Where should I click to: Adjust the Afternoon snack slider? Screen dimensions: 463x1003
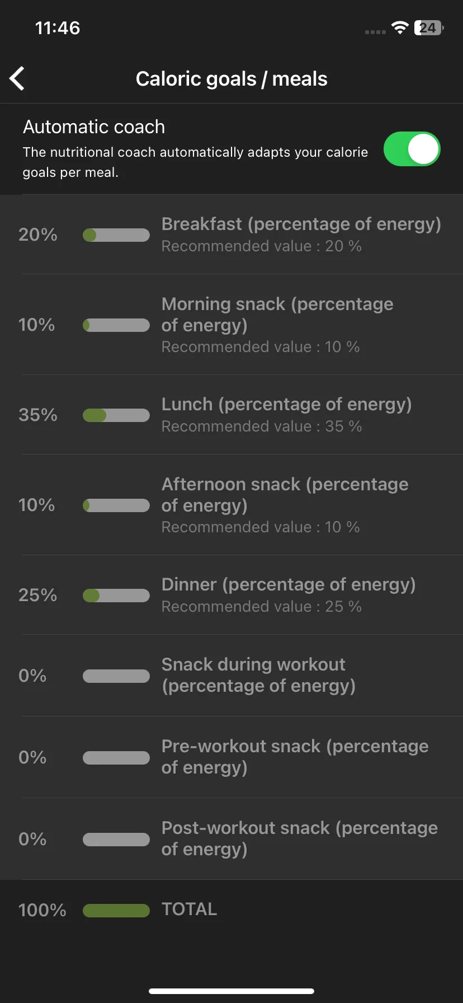[x=116, y=505]
